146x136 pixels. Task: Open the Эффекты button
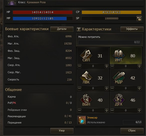(132, 29)
